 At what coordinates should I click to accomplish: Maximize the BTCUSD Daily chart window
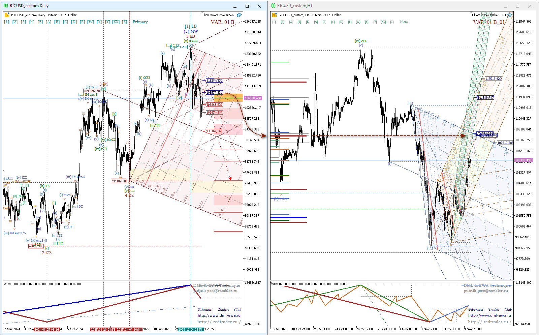(247, 6)
